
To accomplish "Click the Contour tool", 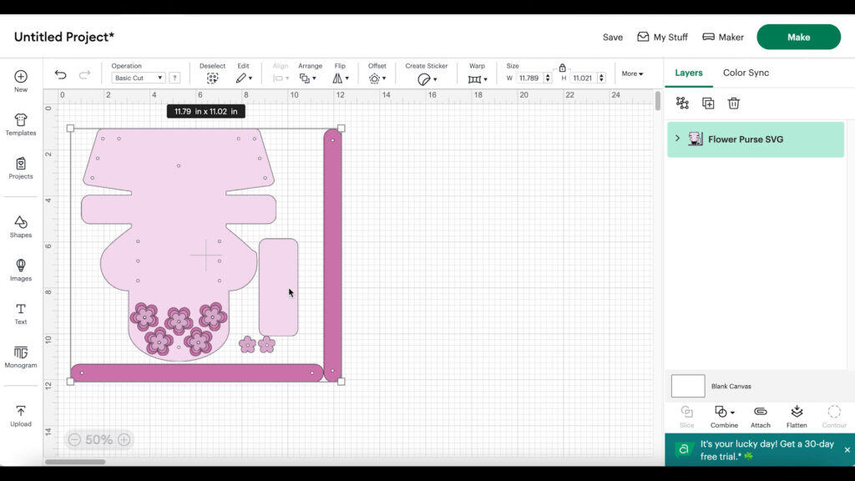I will pyautogui.click(x=834, y=417).
